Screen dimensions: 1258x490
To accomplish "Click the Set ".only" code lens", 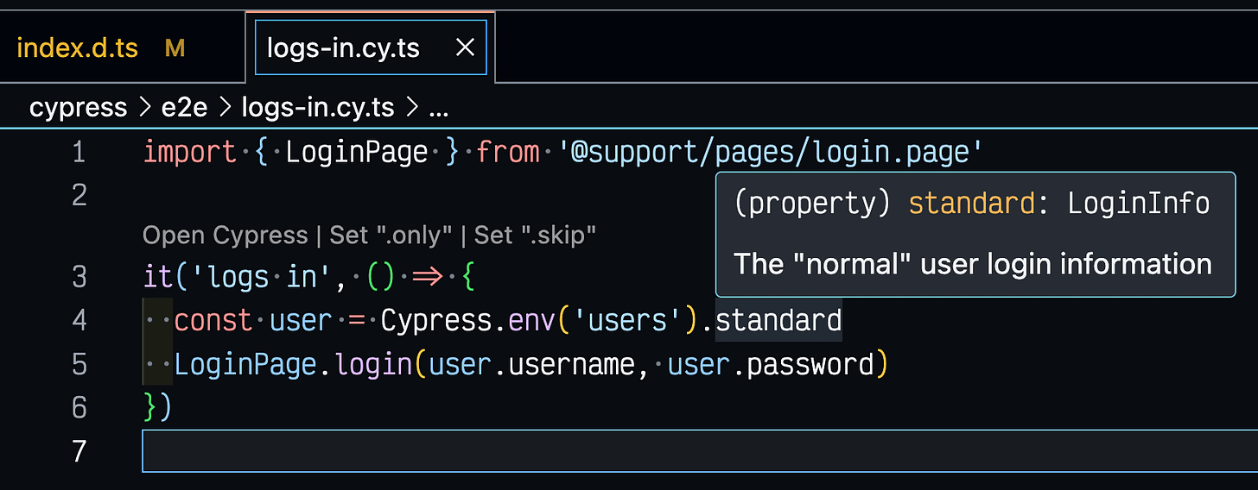I will click(391, 235).
